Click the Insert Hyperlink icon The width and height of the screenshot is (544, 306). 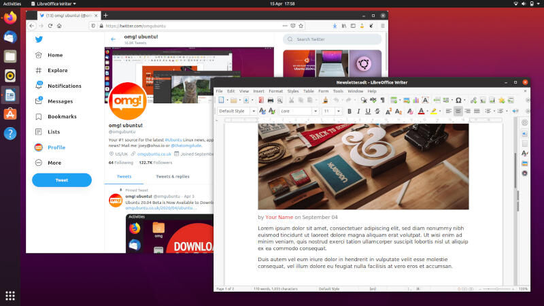[473, 100]
